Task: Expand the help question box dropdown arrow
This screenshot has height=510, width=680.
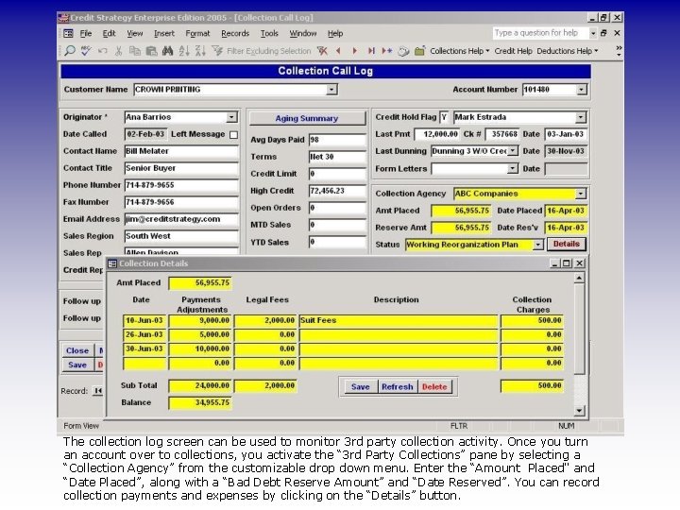Action: coord(593,33)
